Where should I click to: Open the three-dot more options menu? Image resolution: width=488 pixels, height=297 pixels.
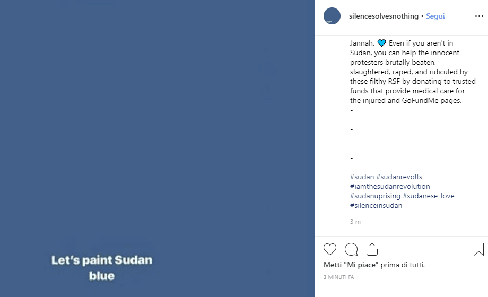coord(479,16)
